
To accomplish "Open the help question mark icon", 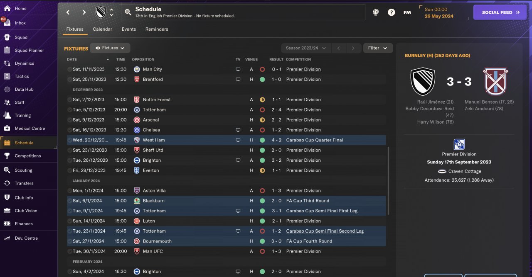I will [391, 12].
